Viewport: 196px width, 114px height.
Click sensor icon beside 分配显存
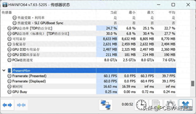pyautogui.click(x=9, y=44)
